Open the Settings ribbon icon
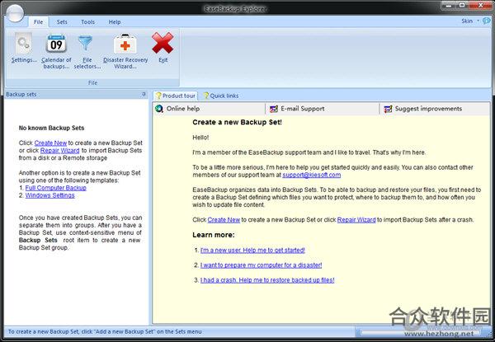Viewport: 495px width, 342px height. pyautogui.click(x=24, y=43)
